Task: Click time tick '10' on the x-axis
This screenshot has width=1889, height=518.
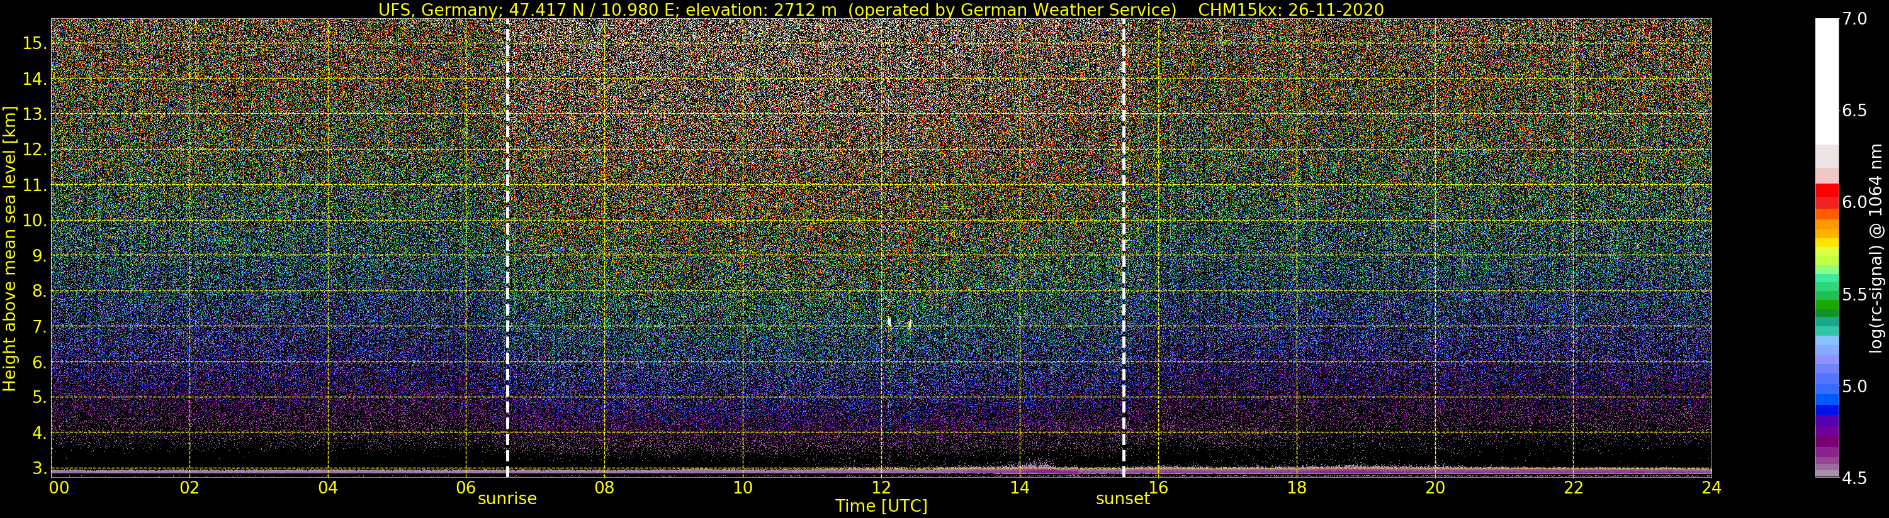Action: 743,487
